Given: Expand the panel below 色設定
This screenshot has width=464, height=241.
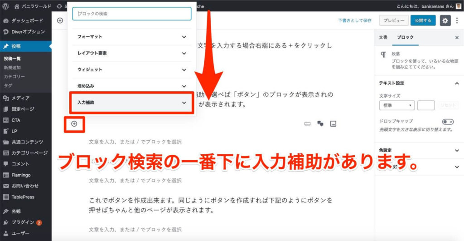Looking at the screenshot, I should point(419,167).
